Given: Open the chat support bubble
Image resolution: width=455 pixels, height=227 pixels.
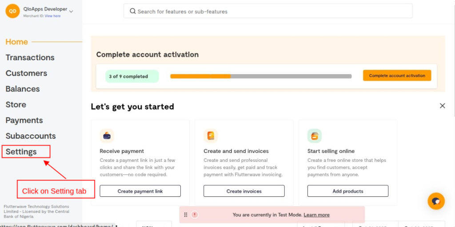Looking at the screenshot, I should pyautogui.click(x=436, y=201).
